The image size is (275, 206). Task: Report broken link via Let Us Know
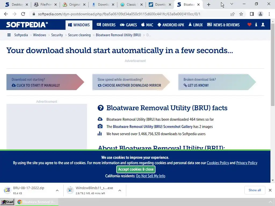pos(217,82)
